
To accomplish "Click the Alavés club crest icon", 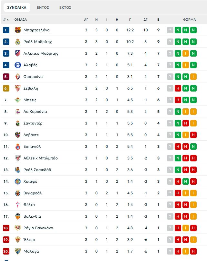I will pyautogui.click(x=18, y=65).
